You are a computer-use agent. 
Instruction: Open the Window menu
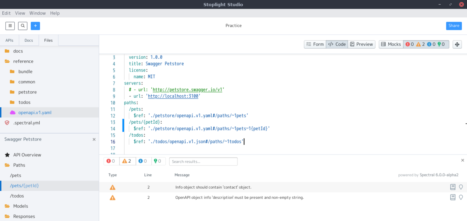[x=38, y=13]
